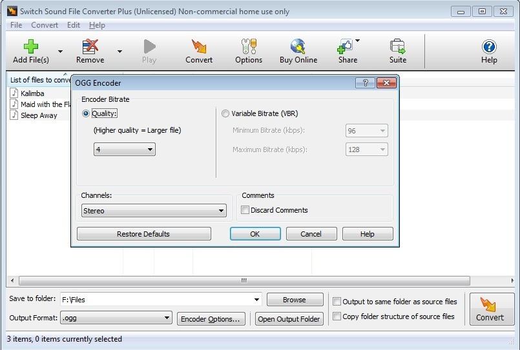Click the Remove toolbar icon
This screenshot has width=520, height=350.
(90, 46)
